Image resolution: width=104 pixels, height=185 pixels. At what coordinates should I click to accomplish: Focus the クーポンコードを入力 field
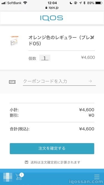pos(59,82)
